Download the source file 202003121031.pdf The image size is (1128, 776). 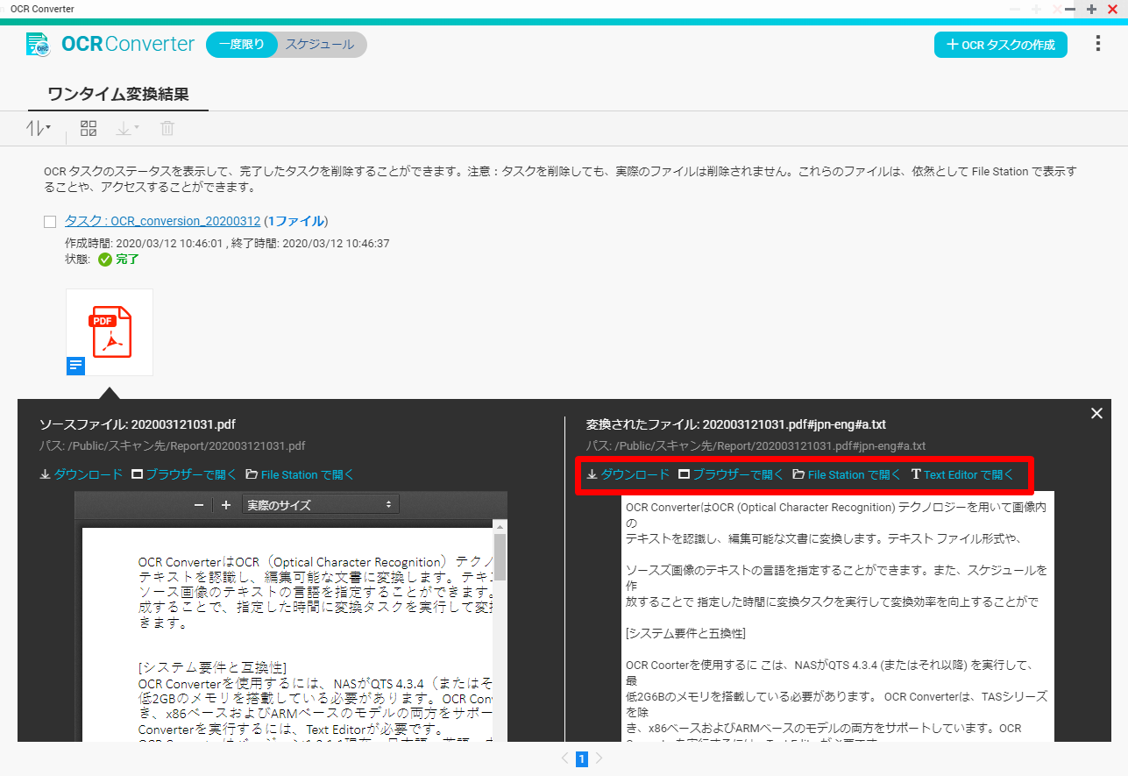pos(82,474)
